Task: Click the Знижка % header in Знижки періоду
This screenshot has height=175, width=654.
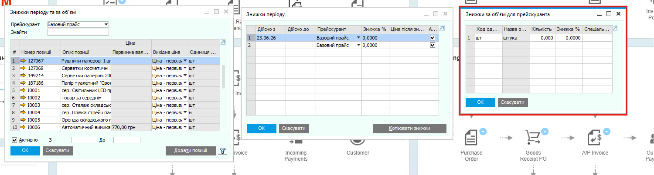Action: 375,29
